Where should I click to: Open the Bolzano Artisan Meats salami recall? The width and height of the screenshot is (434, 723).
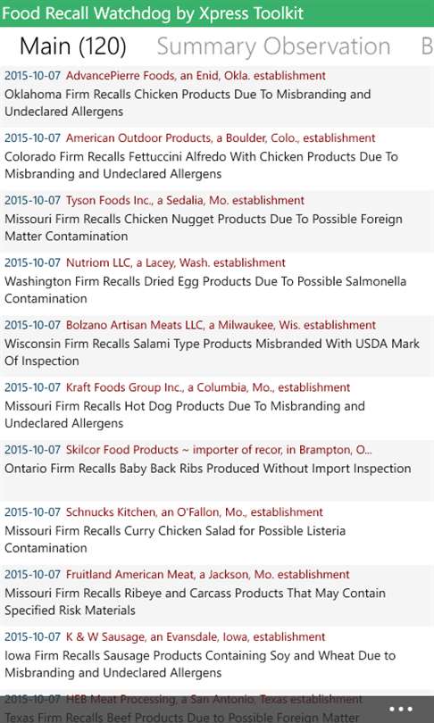click(x=217, y=343)
